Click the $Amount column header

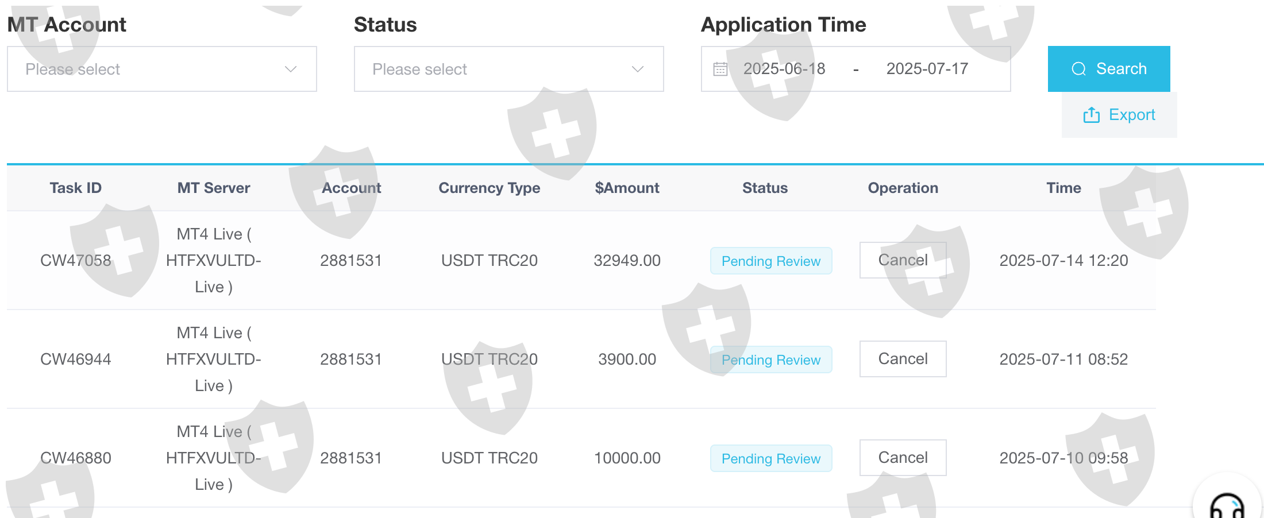tap(627, 188)
